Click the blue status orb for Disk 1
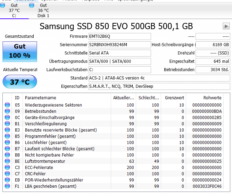Screen dimensions: 232x194 32,5
